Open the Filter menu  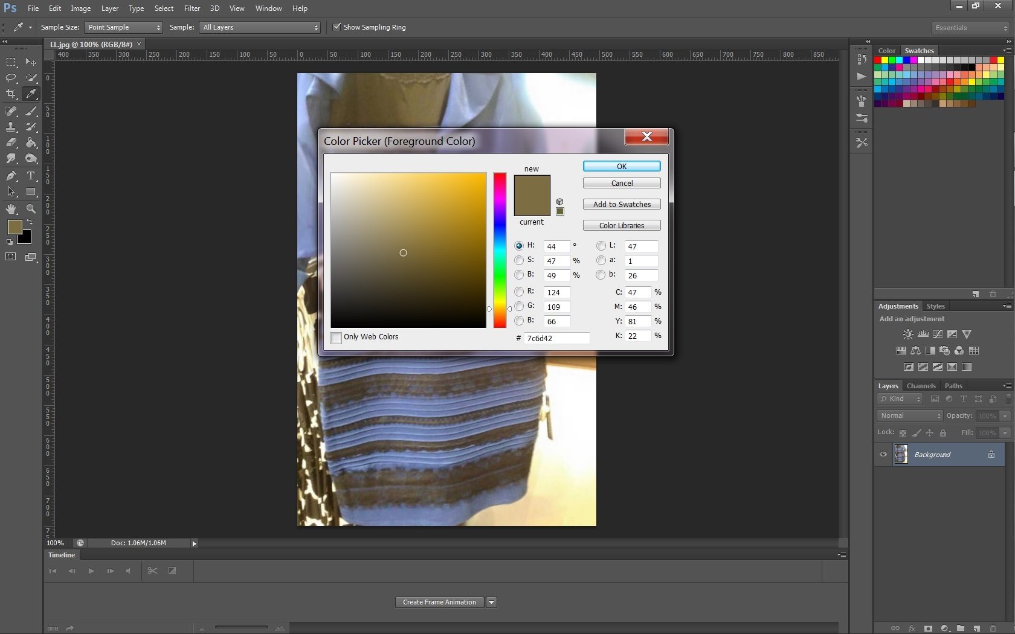(x=192, y=8)
